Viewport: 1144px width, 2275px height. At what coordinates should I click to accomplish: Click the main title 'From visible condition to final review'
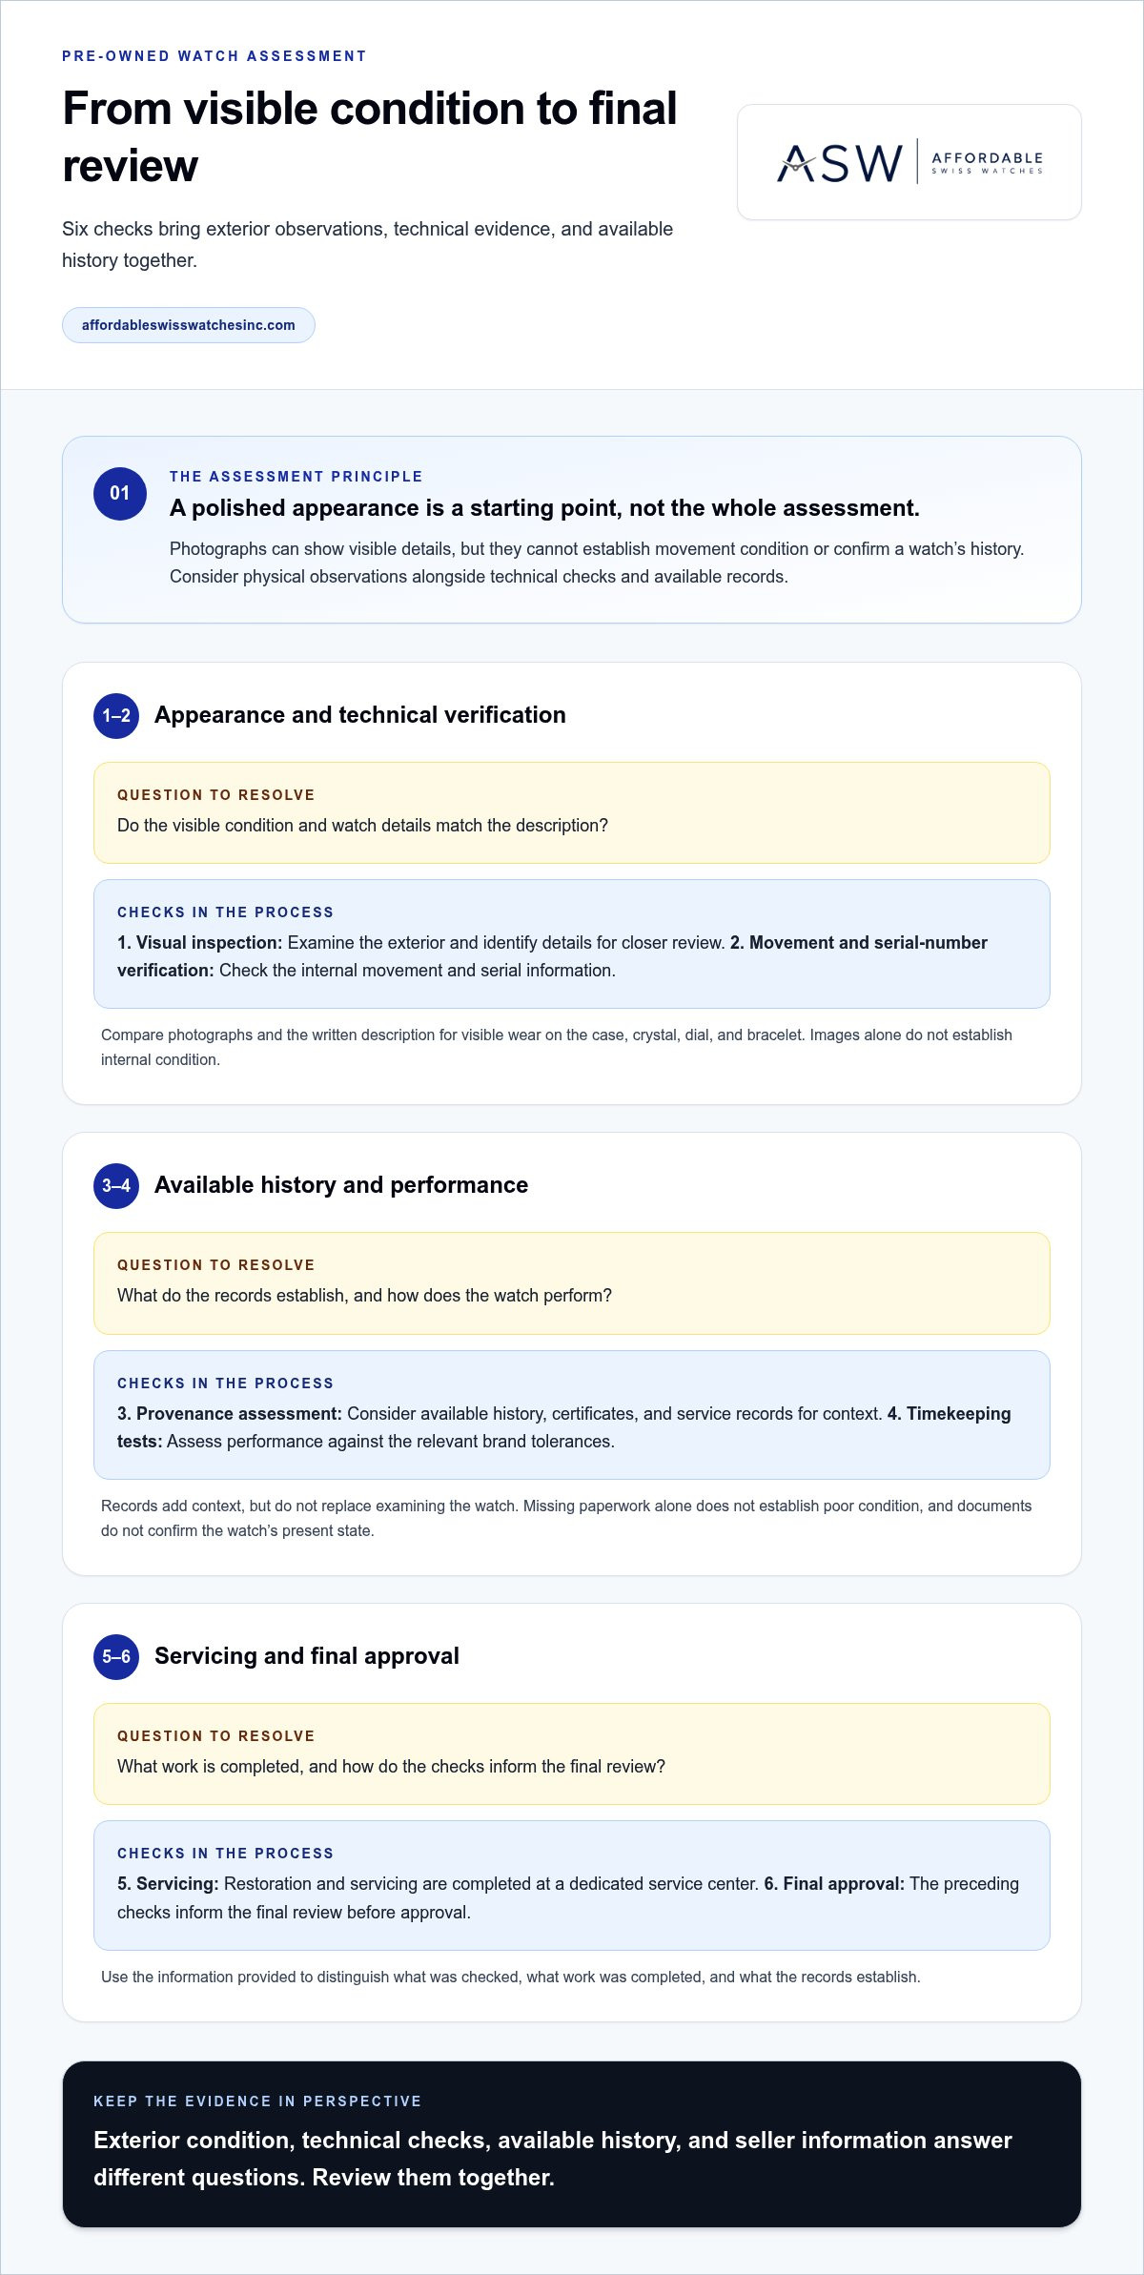pyautogui.click(x=370, y=136)
